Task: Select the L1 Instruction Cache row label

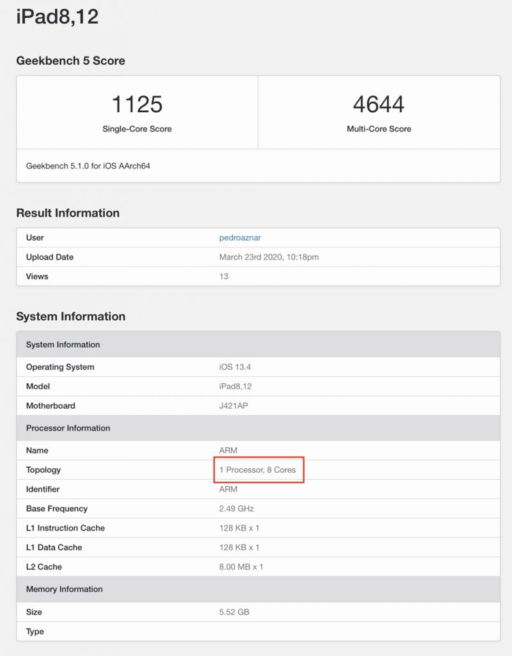Action: pyautogui.click(x=65, y=528)
